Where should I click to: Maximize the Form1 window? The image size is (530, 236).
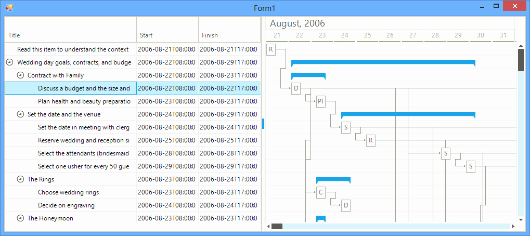coord(496,6)
